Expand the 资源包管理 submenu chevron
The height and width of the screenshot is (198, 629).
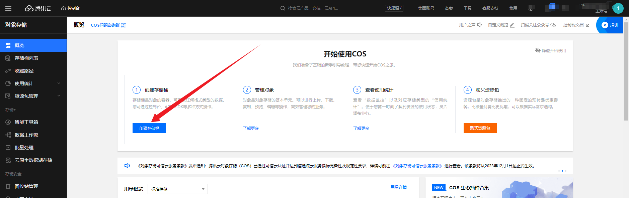pos(59,96)
